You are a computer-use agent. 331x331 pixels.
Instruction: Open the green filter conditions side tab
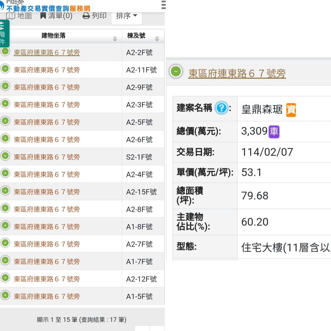4,33
